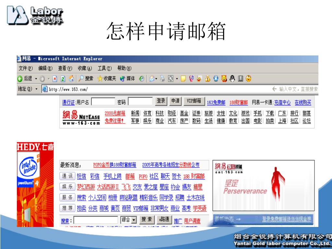Click the yellow note icon in toolbar
This screenshot has height=249, width=332.
click(x=183, y=79)
